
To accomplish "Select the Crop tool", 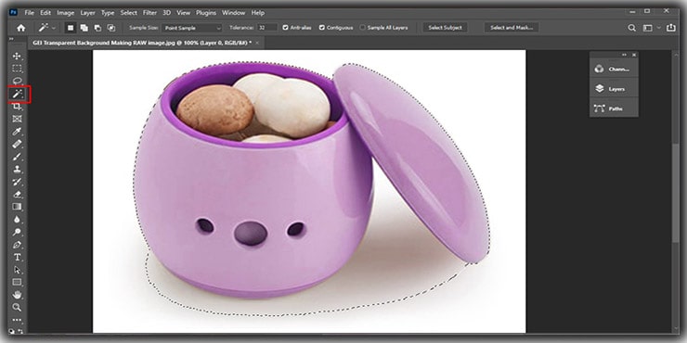I will point(17,107).
